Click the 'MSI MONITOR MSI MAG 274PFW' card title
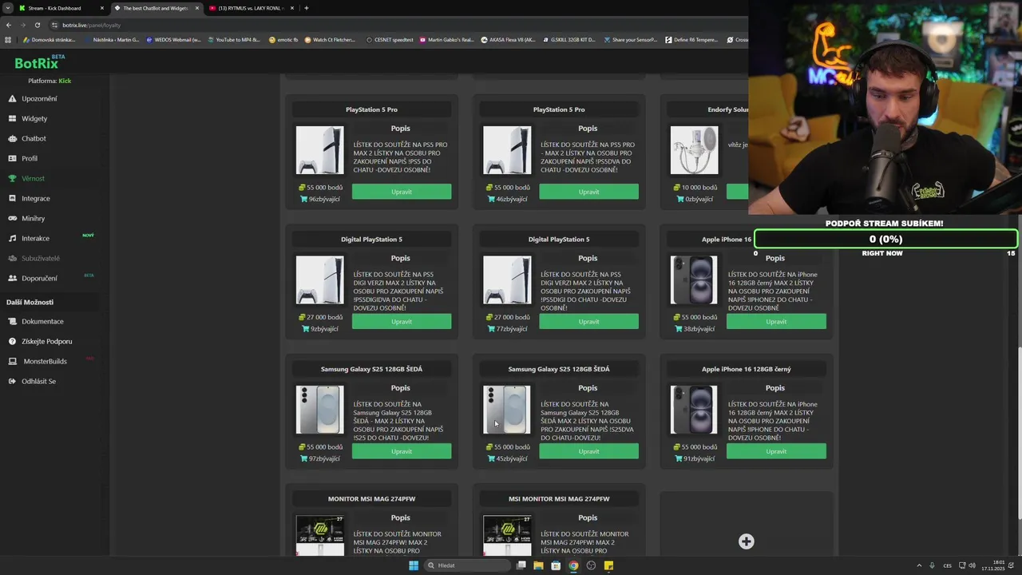This screenshot has height=575, width=1022. pyautogui.click(x=559, y=498)
